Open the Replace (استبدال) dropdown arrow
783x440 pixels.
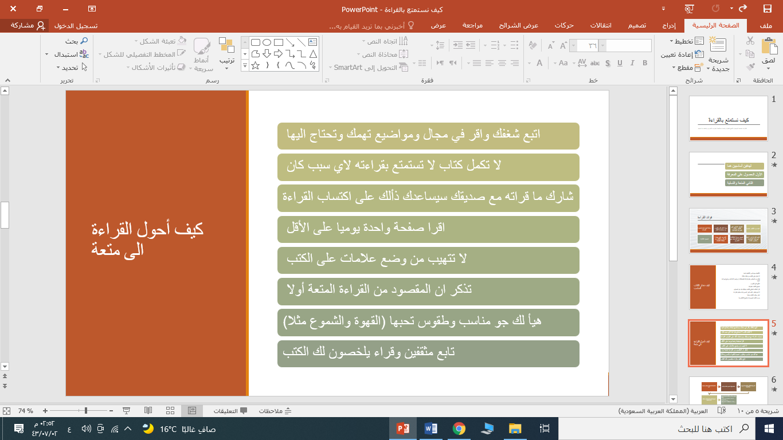(x=46, y=54)
